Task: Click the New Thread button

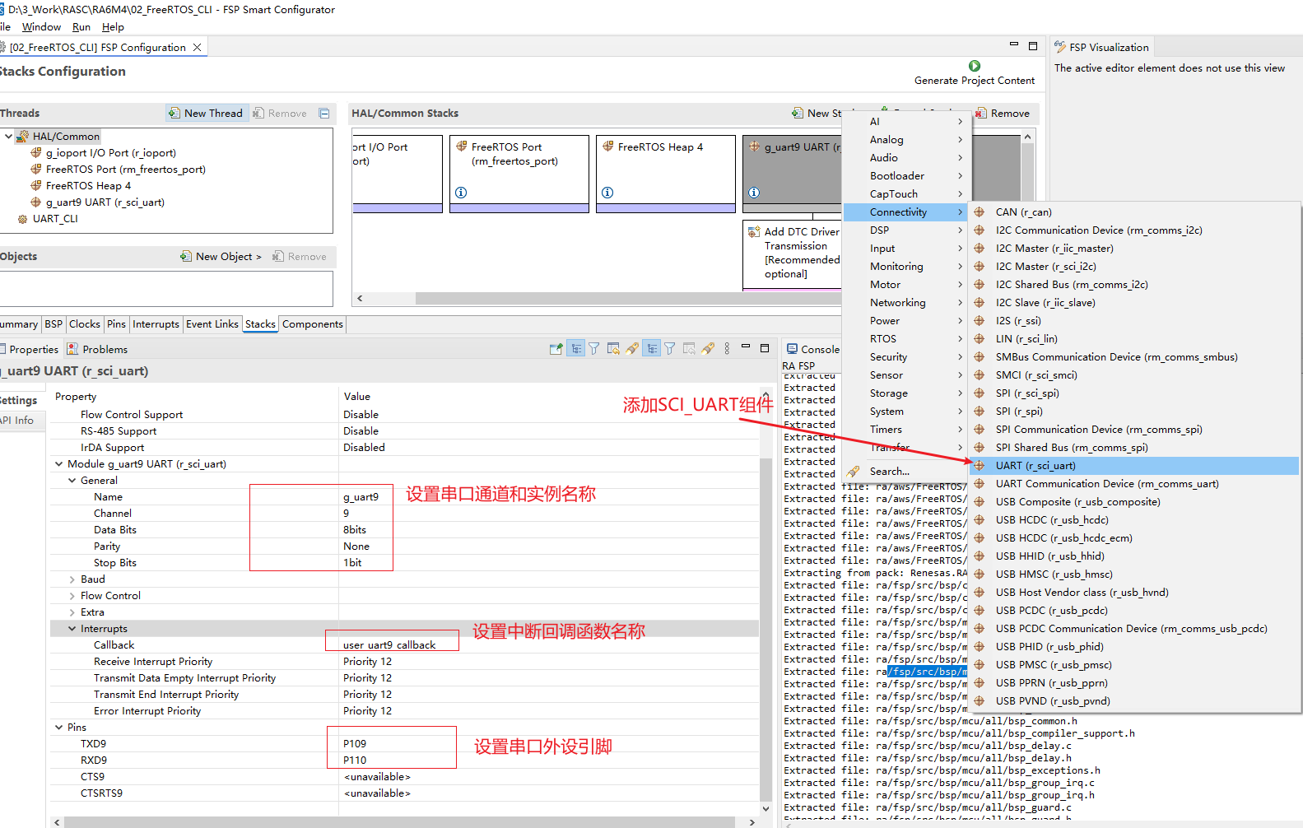Action: (x=206, y=113)
